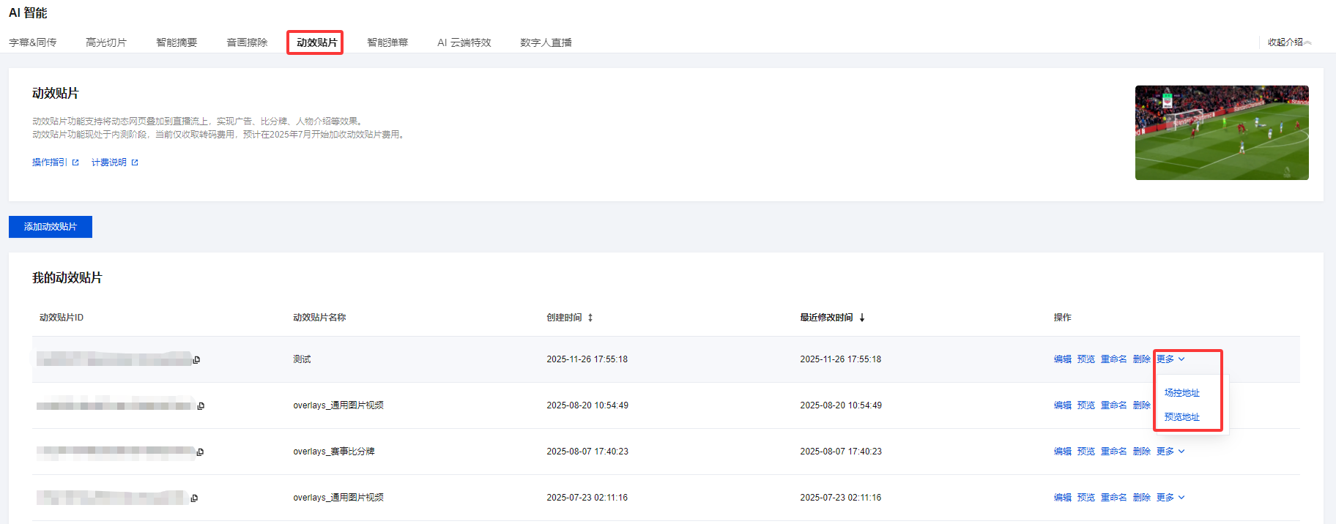Copy the ID of the 测试 overlay
Screen dimensions: 1336x524
coord(196,360)
